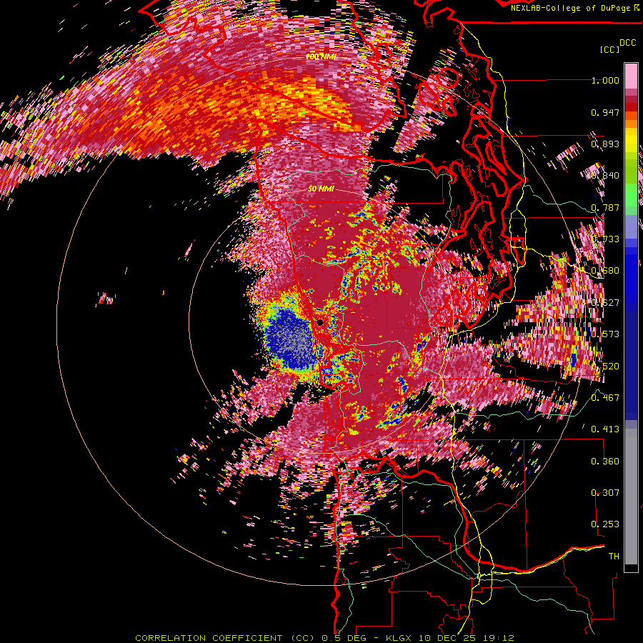The image size is (643, 643).
Task: Select the 0.360 scale value
Action: tap(605, 462)
